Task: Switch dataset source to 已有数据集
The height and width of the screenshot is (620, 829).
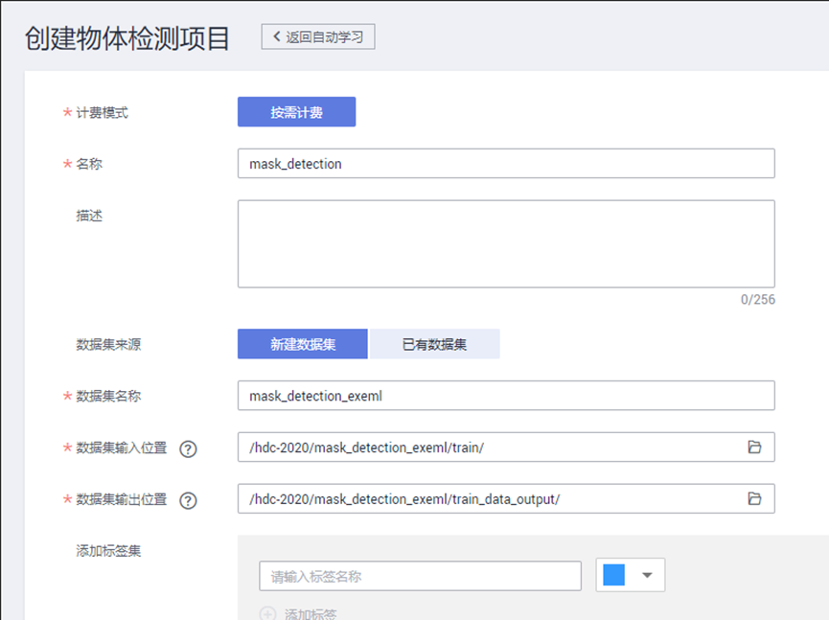Action: [x=434, y=344]
